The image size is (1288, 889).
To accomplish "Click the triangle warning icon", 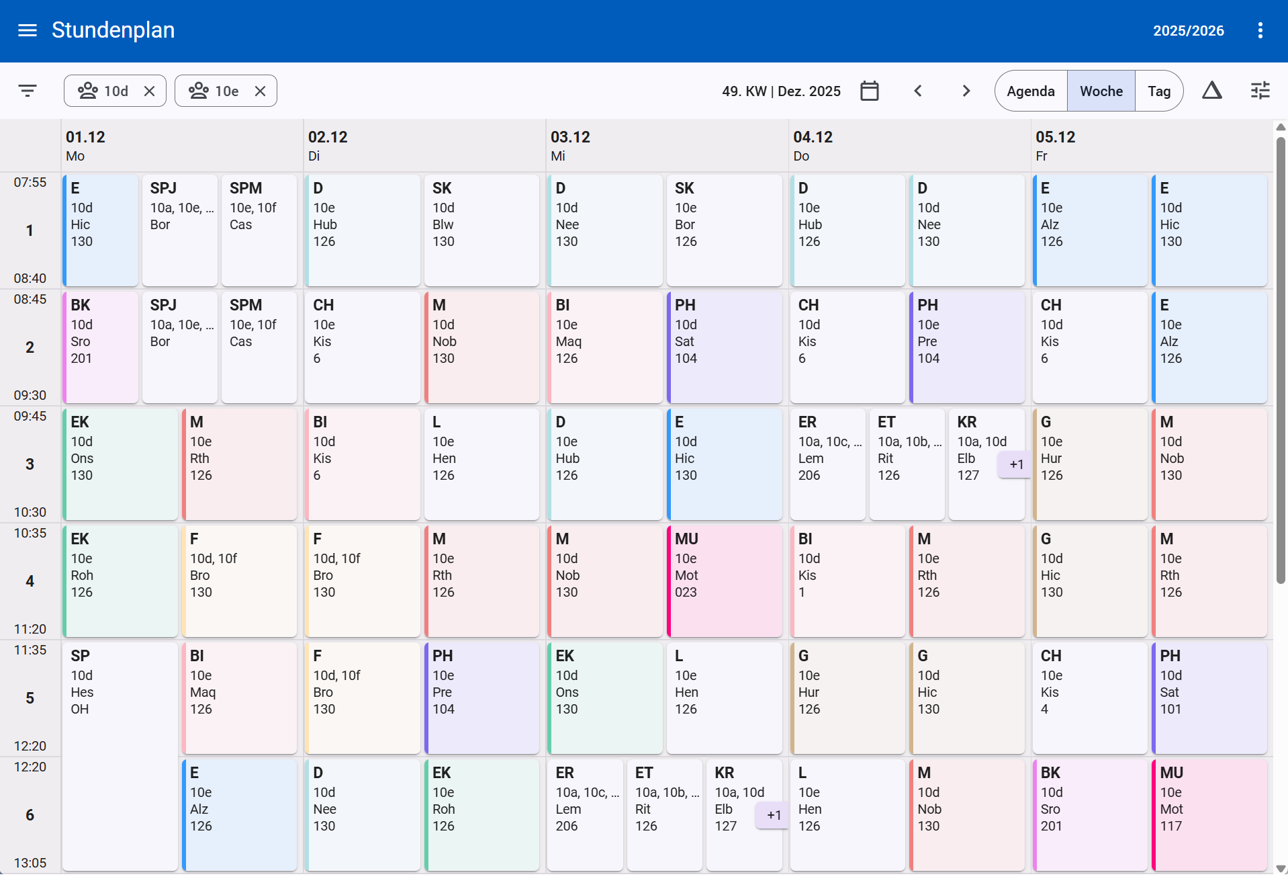I will tap(1211, 91).
